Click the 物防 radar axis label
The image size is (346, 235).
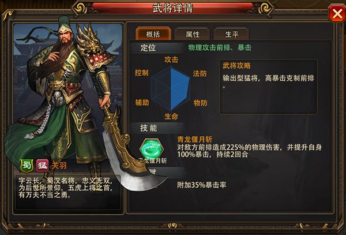pyautogui.click(x=200, y=103)
